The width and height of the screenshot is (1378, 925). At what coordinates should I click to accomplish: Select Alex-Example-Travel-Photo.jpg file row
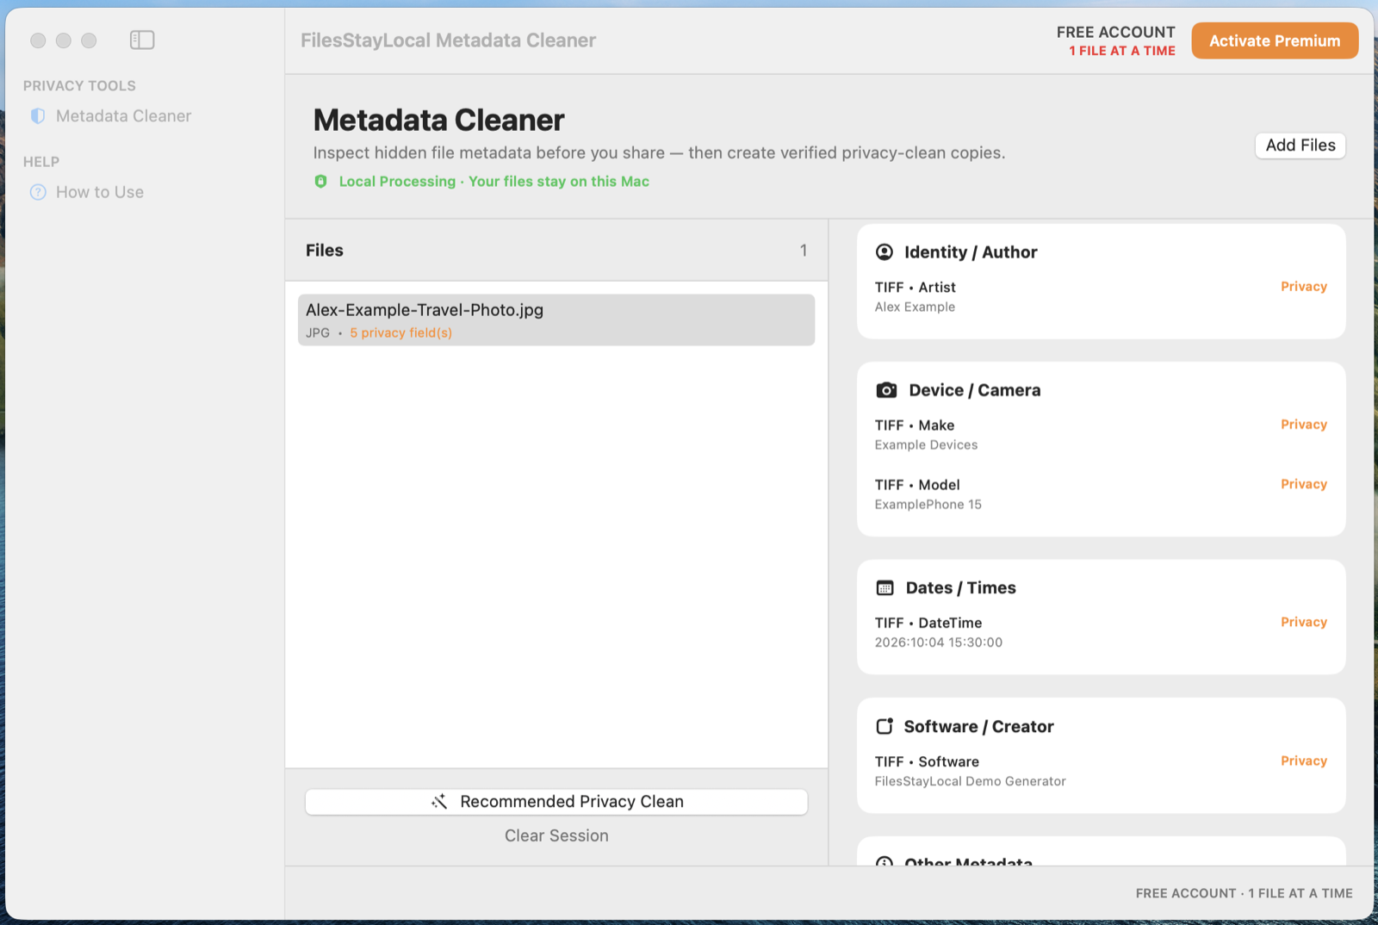coord(556,320)
